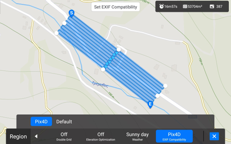
Task: Select the Default compatibility option
Action: pyautogui.click(x=64, y=122)
